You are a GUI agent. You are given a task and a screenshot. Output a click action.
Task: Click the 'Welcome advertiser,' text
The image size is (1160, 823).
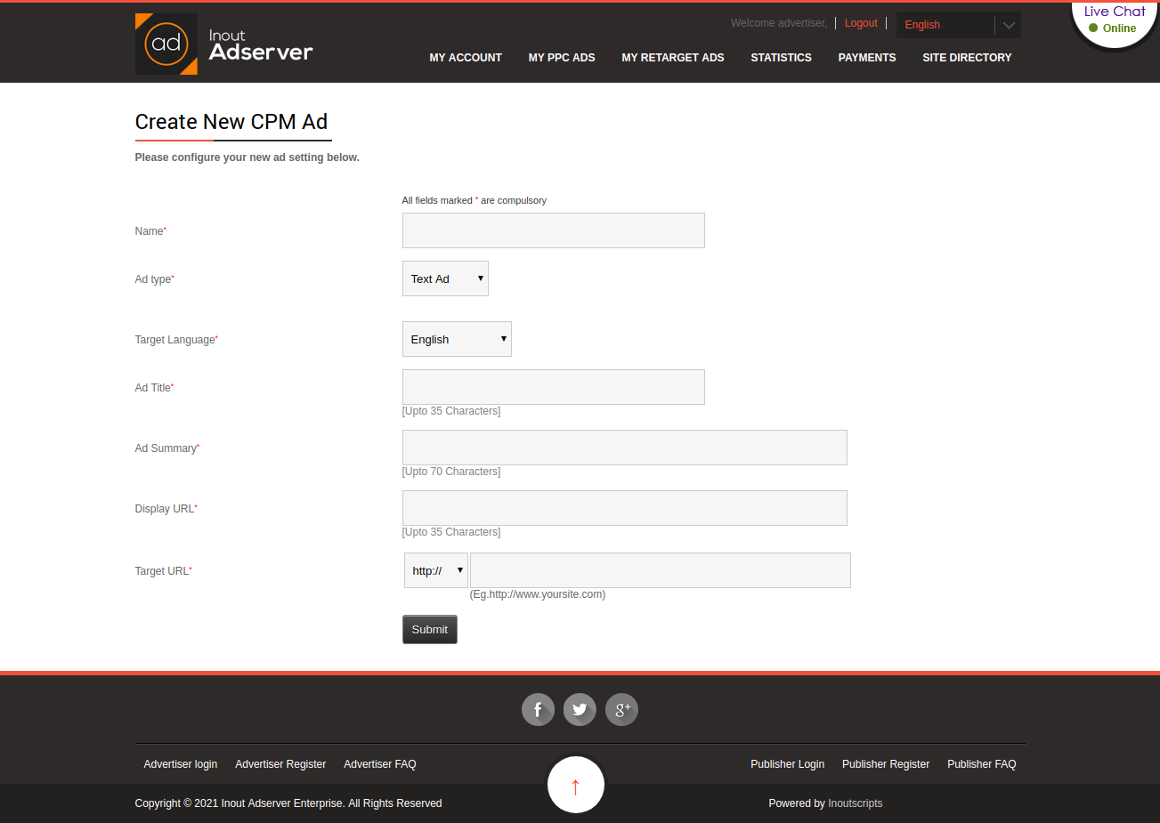pos(779,23)
